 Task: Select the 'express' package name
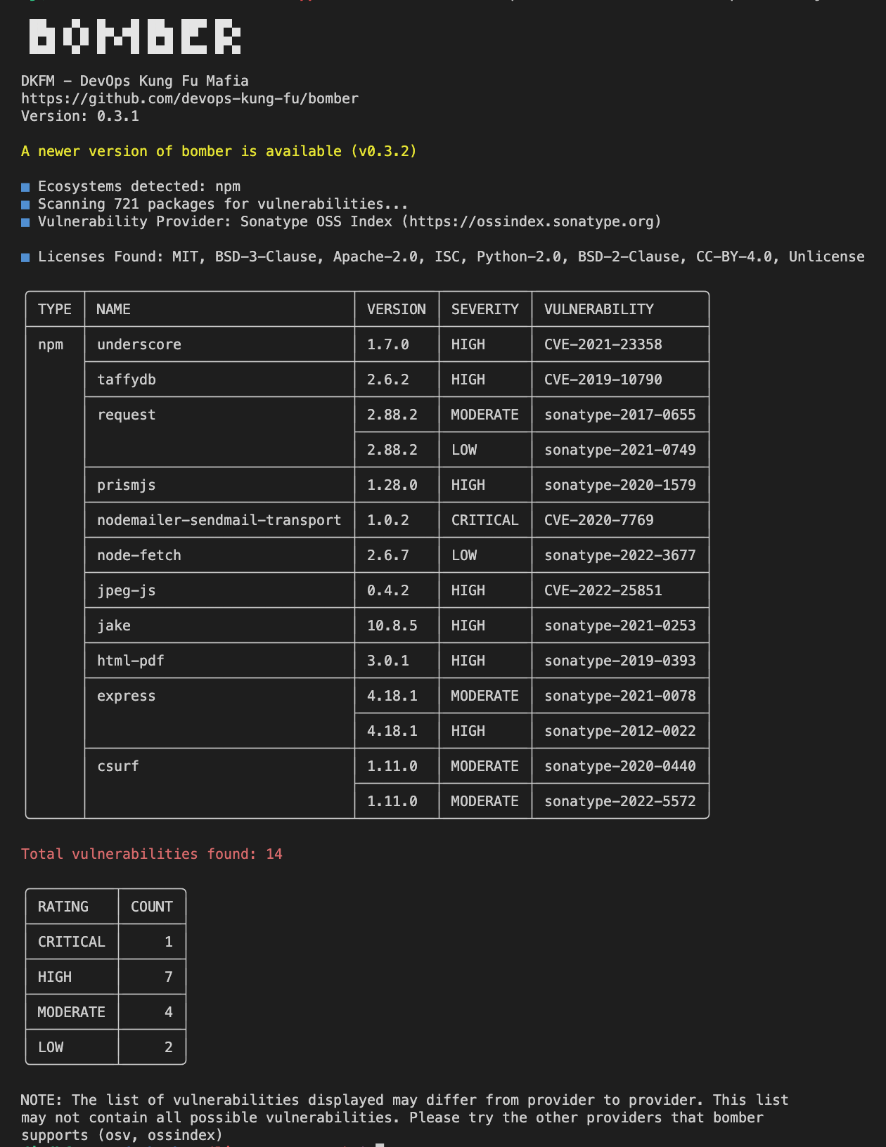[127, 696]
